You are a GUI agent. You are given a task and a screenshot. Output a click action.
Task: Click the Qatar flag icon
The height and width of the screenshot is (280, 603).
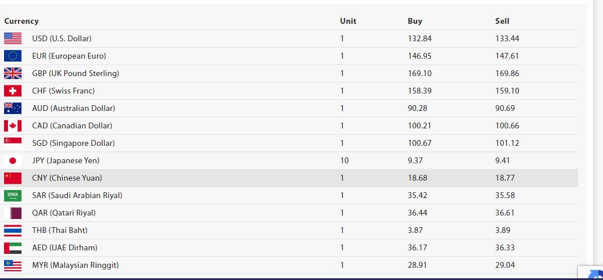pos(13,213)
